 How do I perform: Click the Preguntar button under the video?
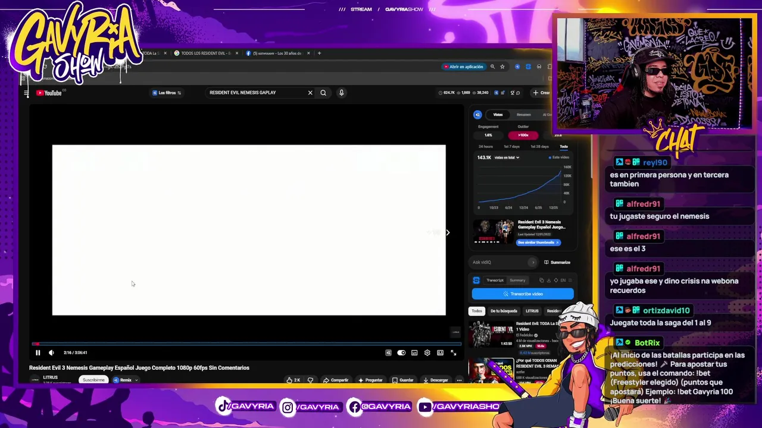pyautogui.click(x=370, y=380)
